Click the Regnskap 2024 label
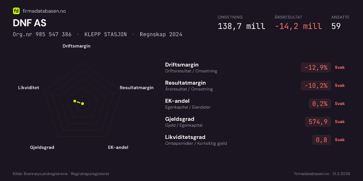 (161, 34)
